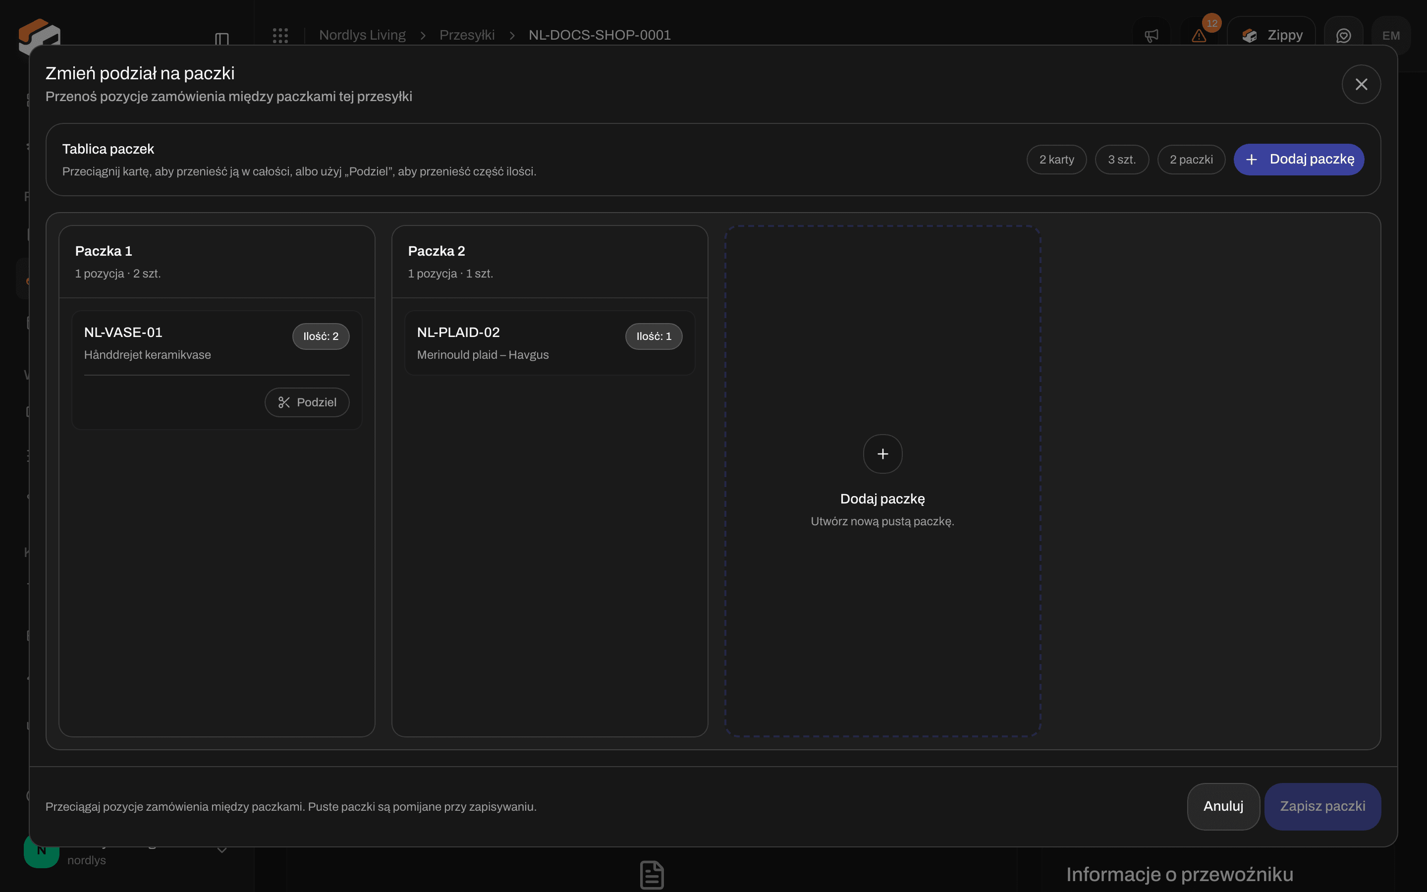Click Hånddrejet keramikvase description text
The image size is (1427, 892).
148,355
